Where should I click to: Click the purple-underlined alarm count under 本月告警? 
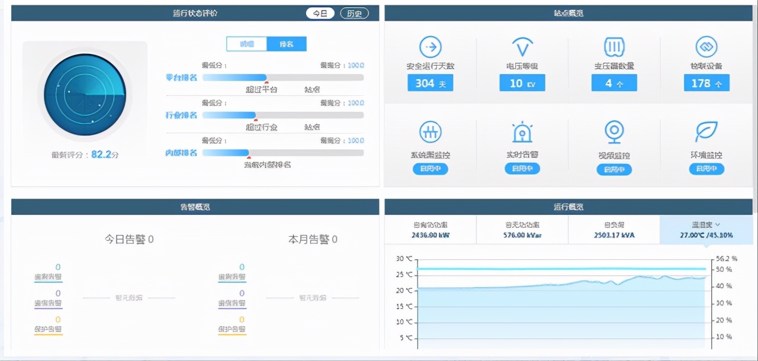[x=242, y=294]
